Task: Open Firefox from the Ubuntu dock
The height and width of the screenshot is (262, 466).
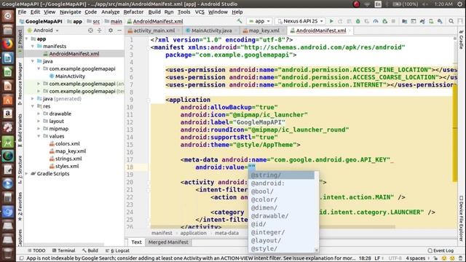Action: tap(8, 44)
